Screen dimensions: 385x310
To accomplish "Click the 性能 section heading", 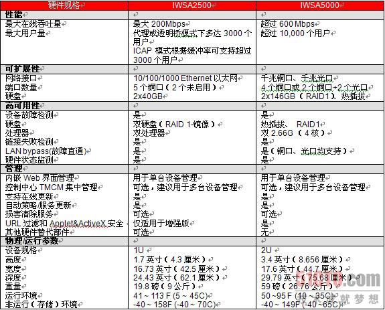I will (x=14, y=15).
